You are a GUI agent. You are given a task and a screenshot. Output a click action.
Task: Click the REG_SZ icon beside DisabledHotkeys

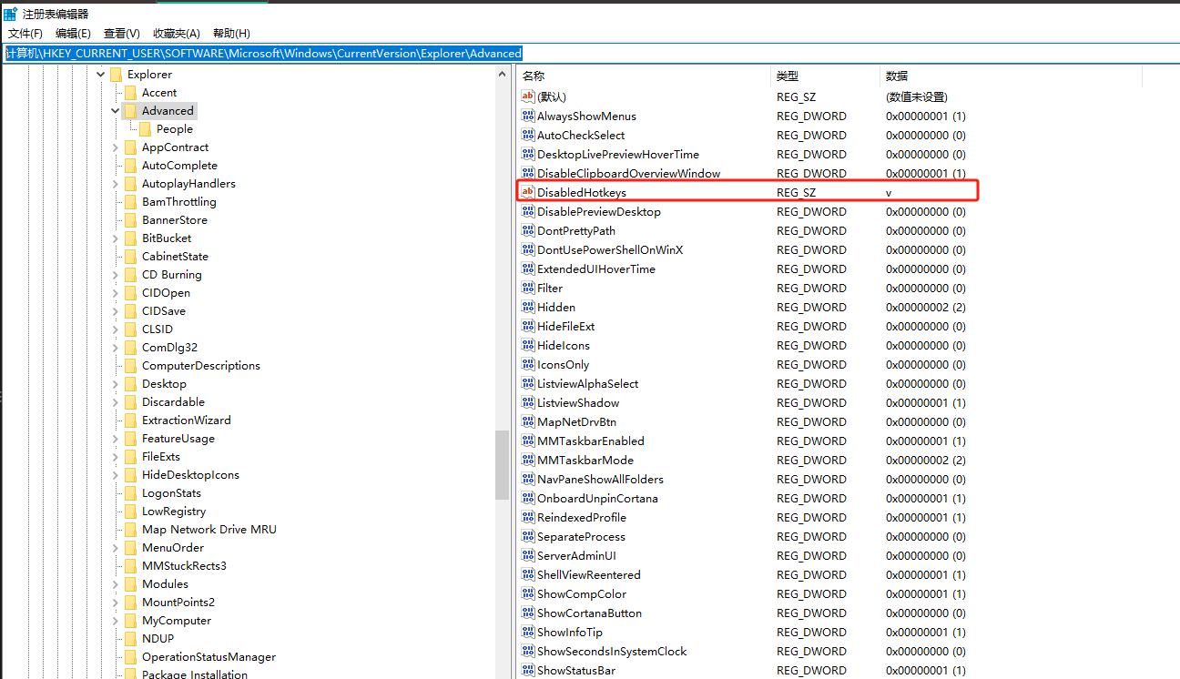tap(528, 192)
